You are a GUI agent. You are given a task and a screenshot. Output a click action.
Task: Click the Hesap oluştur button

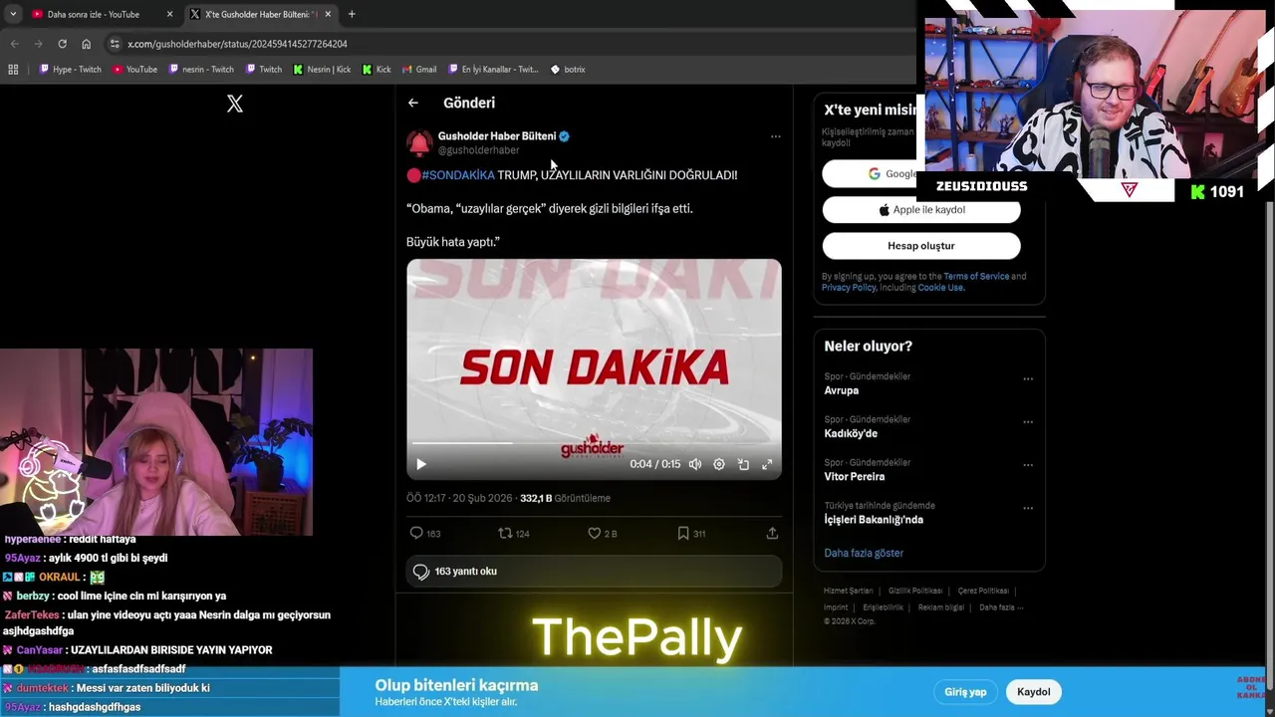(921, 246)
